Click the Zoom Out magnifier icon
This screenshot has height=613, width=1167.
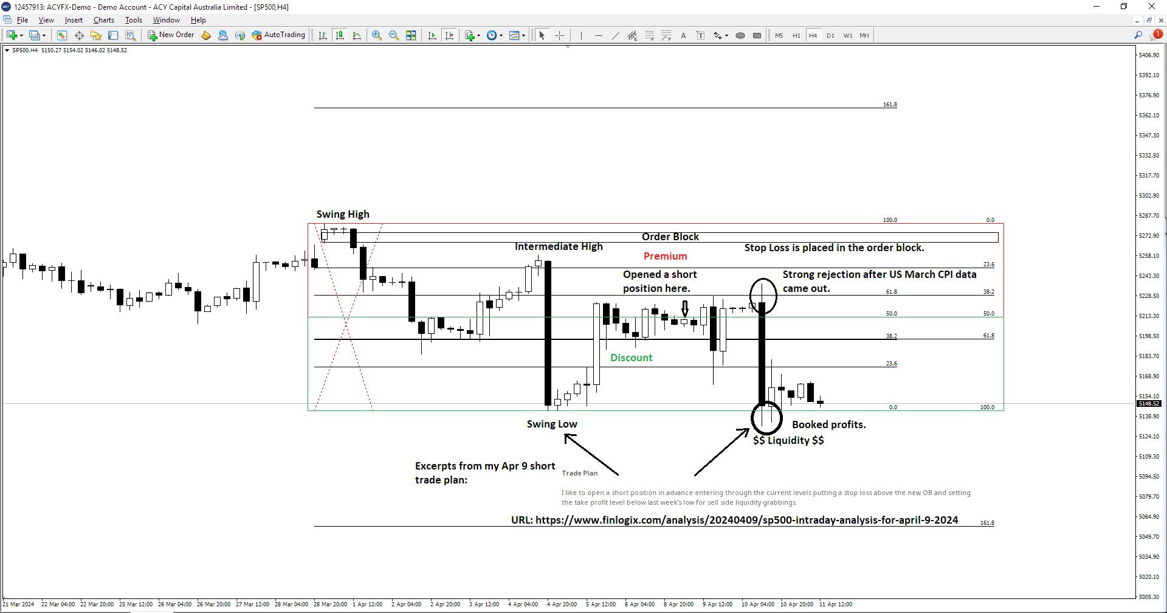tap(394, 35)
